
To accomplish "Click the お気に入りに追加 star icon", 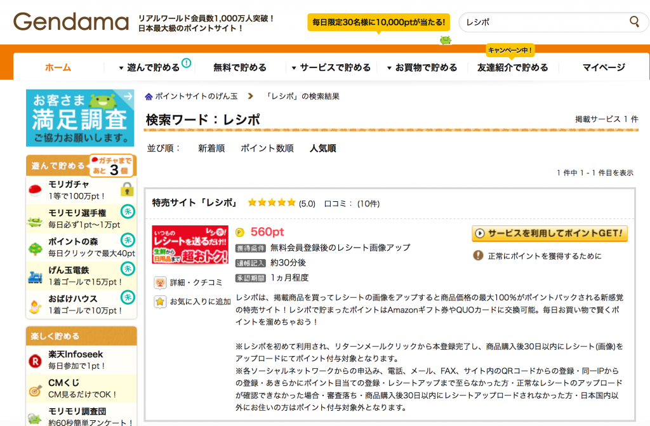I will pos(161,302).
